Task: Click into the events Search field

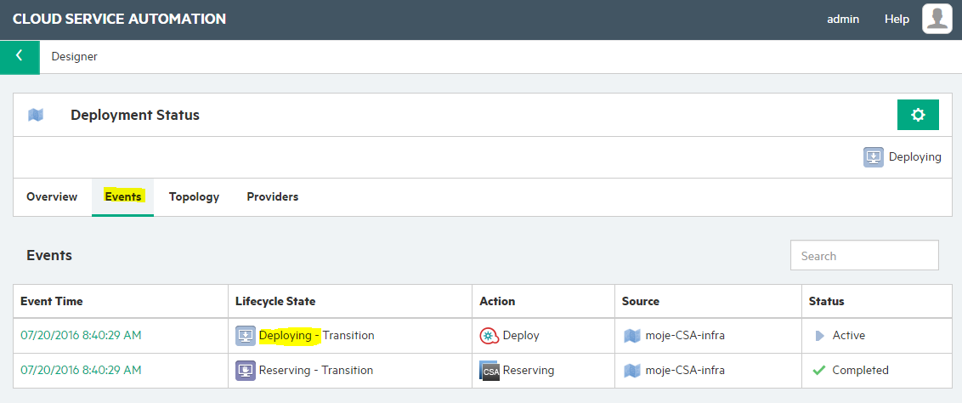Action: (864, 256)
